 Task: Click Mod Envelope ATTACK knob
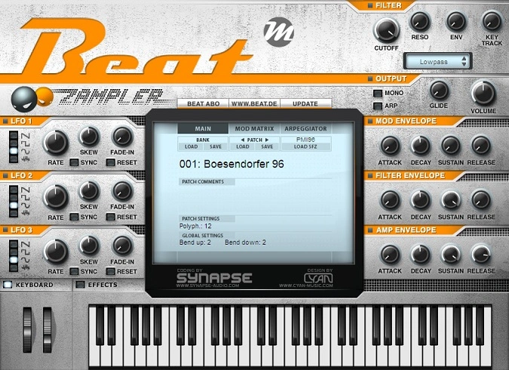(x=390, y=145)
